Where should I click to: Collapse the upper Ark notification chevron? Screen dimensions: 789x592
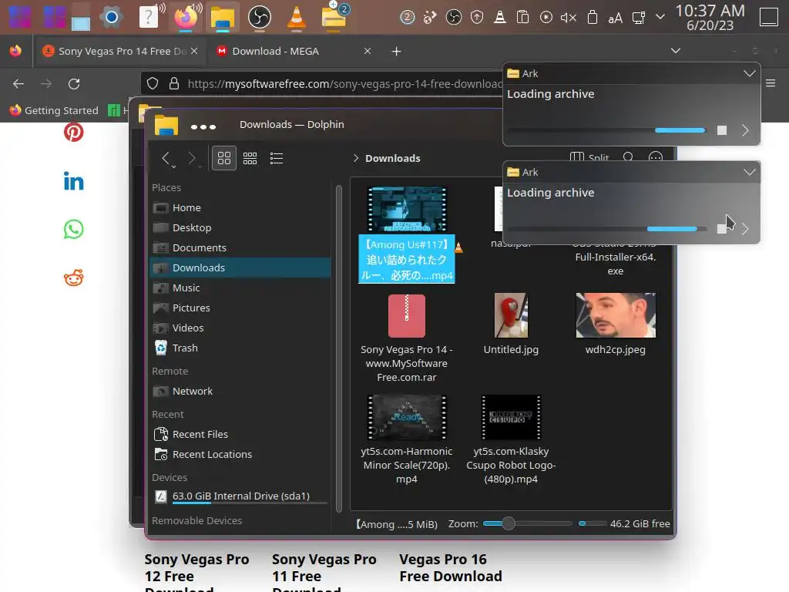(749, 73)
